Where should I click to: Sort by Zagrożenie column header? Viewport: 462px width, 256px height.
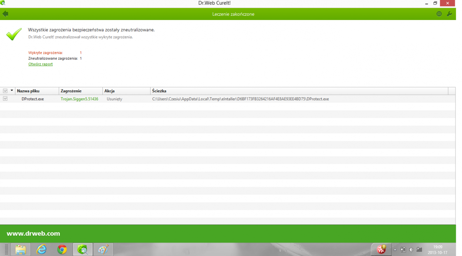(x=81, y=91)
